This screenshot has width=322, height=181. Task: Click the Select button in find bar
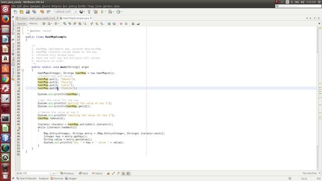[97, 173]
